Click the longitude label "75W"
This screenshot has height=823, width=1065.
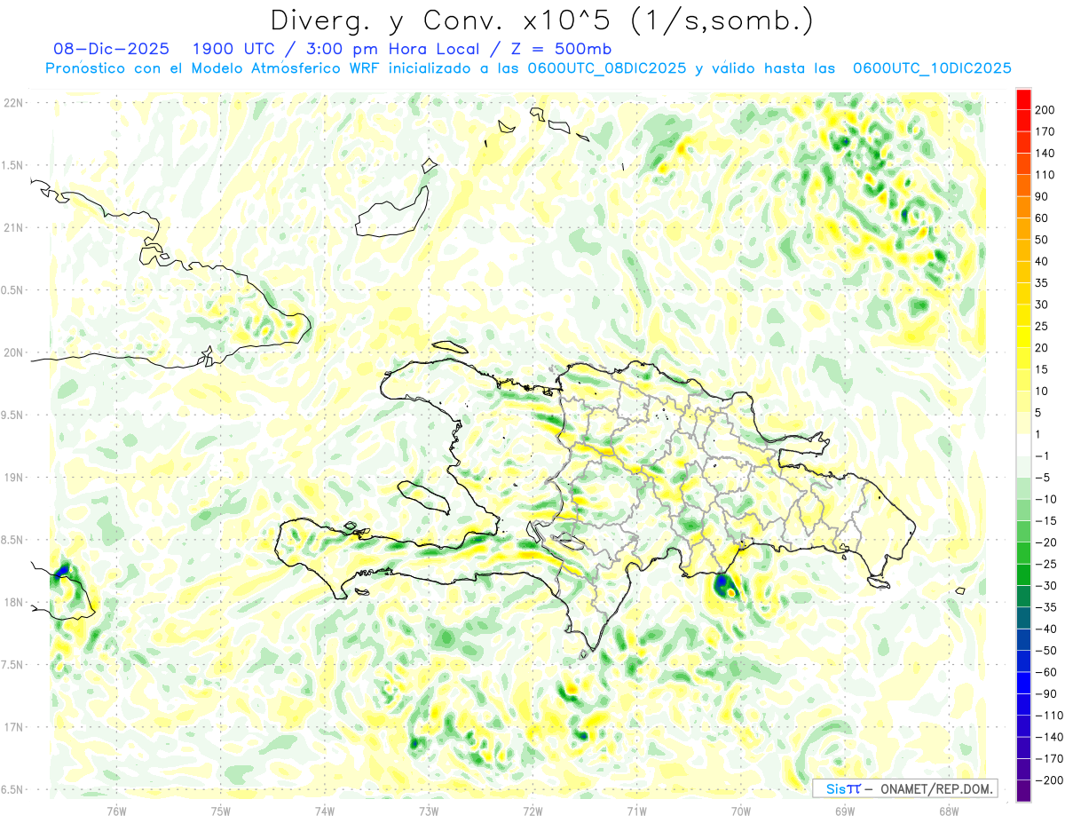coord(220,811)
